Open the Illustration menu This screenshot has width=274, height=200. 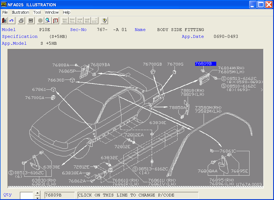[x=20, y=12]
